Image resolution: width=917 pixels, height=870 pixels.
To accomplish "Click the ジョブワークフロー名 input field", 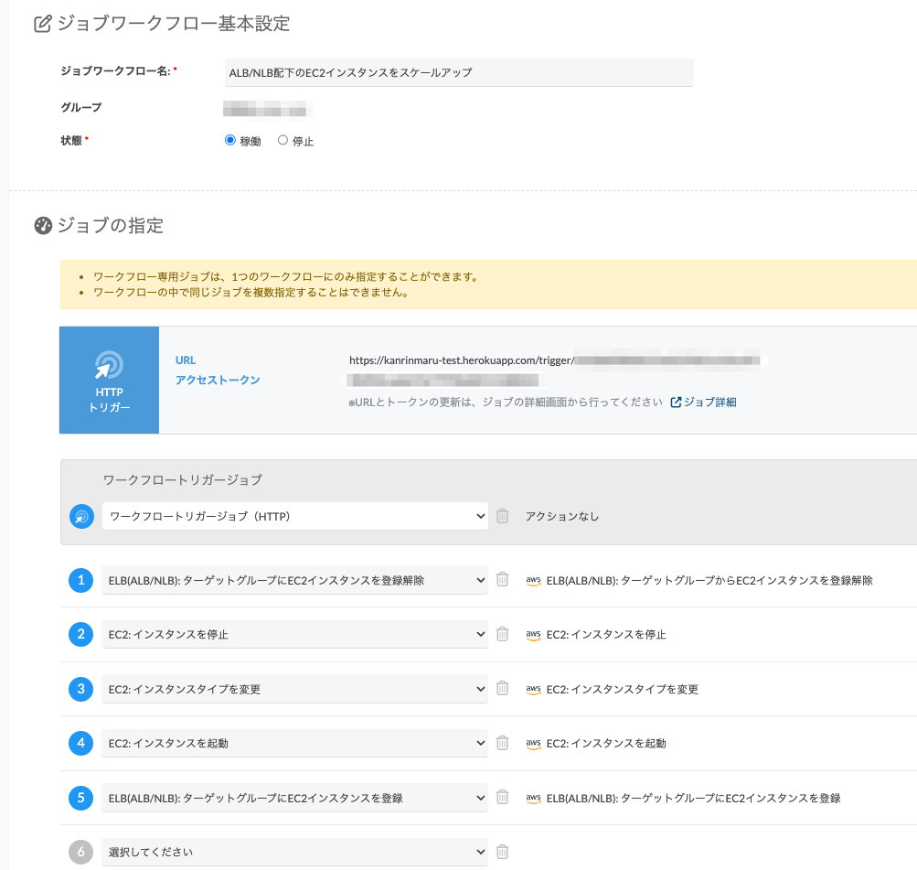I will pyautogui.click(x=459, y=72).
